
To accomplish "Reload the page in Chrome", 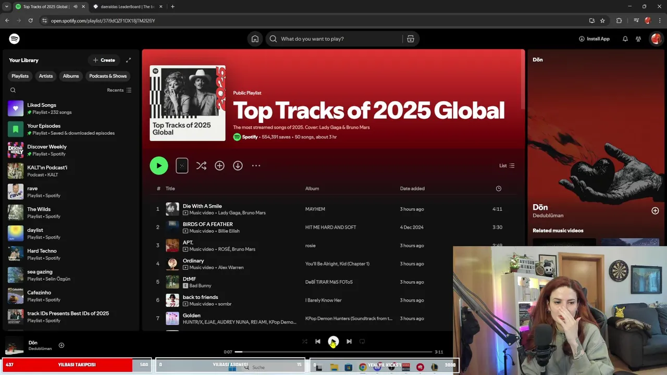I will [31, 20].
